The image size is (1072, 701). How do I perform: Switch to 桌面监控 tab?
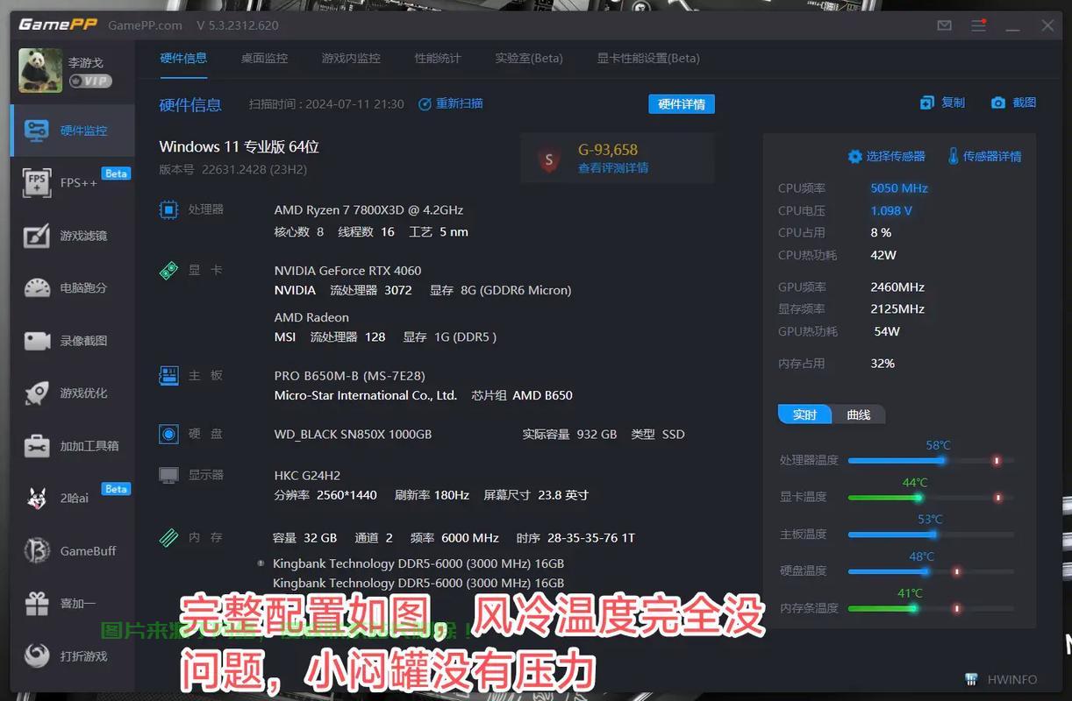pos(264,58)
